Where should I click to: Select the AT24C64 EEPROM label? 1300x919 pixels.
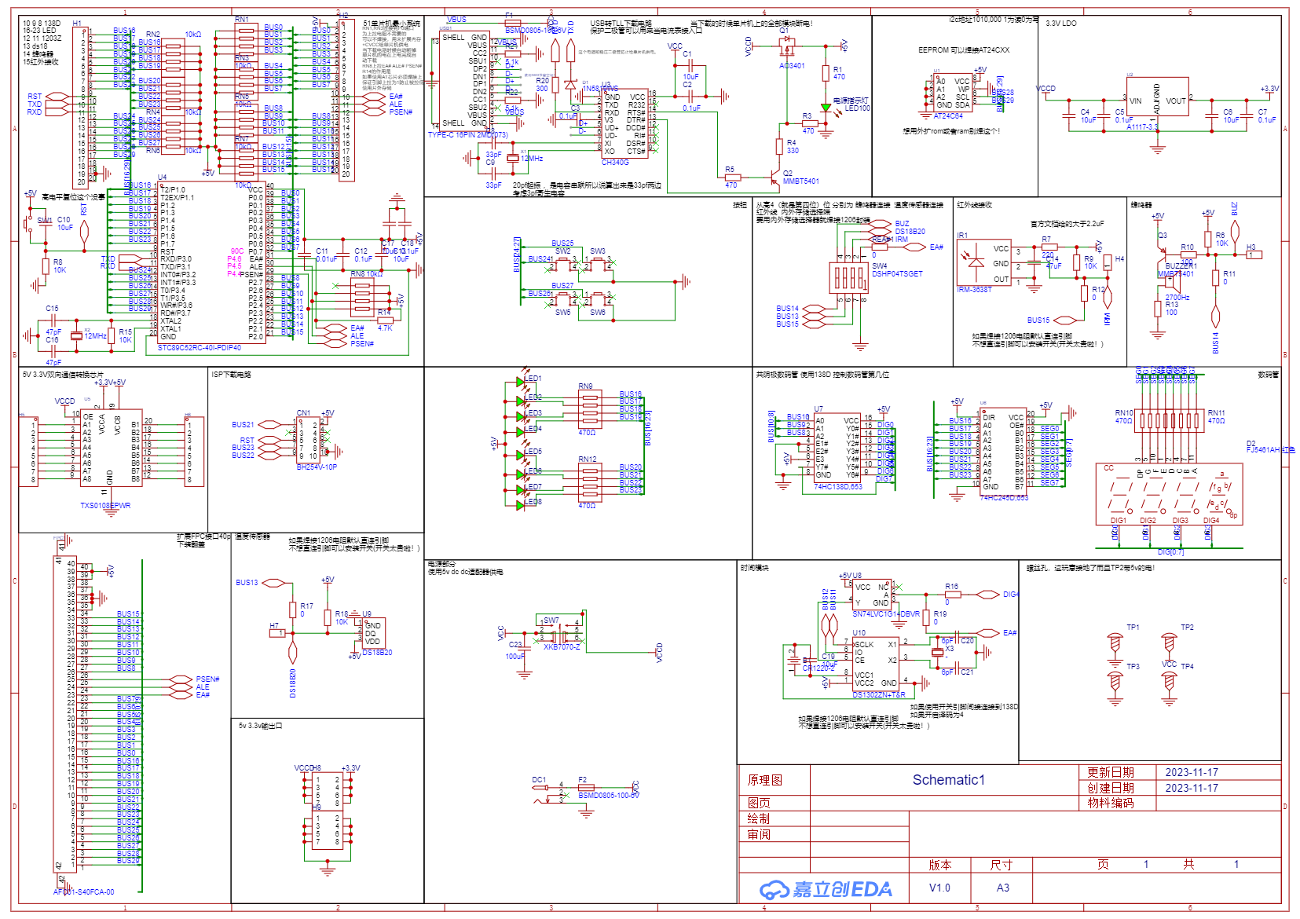(948, 116)
